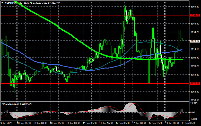Click the price scale value 3103.90
This screenshot has height=126, width=201.
point(195,58)
